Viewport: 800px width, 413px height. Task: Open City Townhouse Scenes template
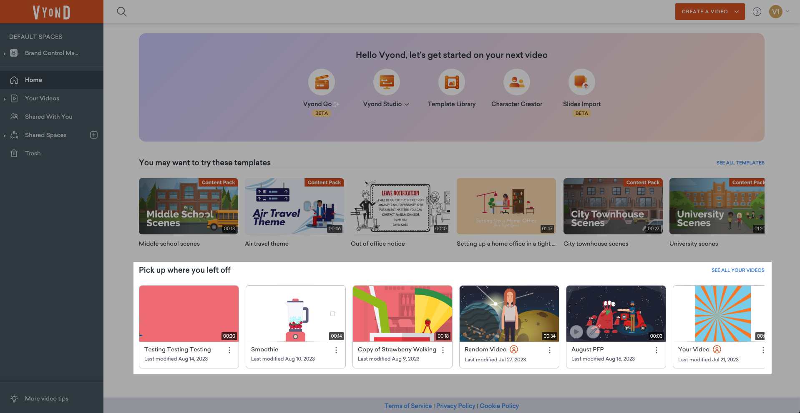click(613, 206)
